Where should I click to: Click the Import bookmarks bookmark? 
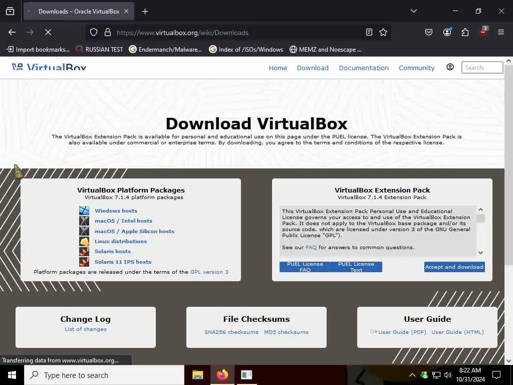tap(38, 50)
